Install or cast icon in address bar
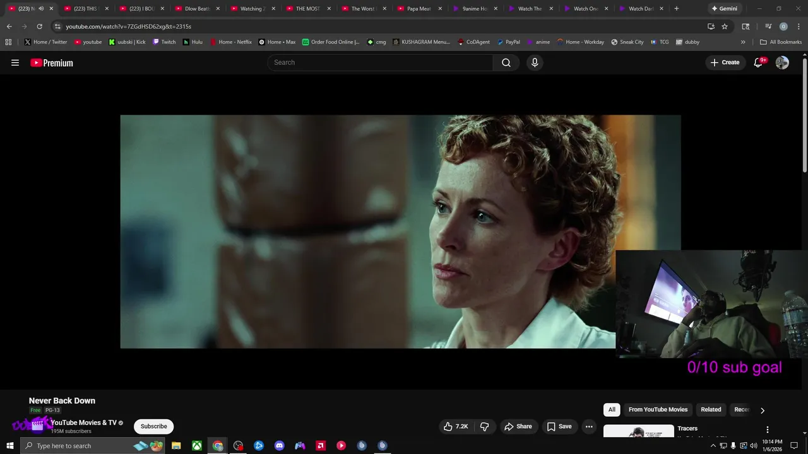The image size is (808, 454). (x=711, y=26)
